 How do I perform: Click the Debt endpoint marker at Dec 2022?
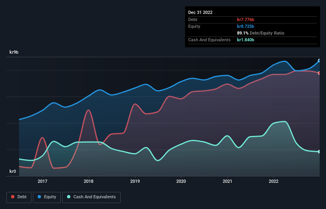319,73
